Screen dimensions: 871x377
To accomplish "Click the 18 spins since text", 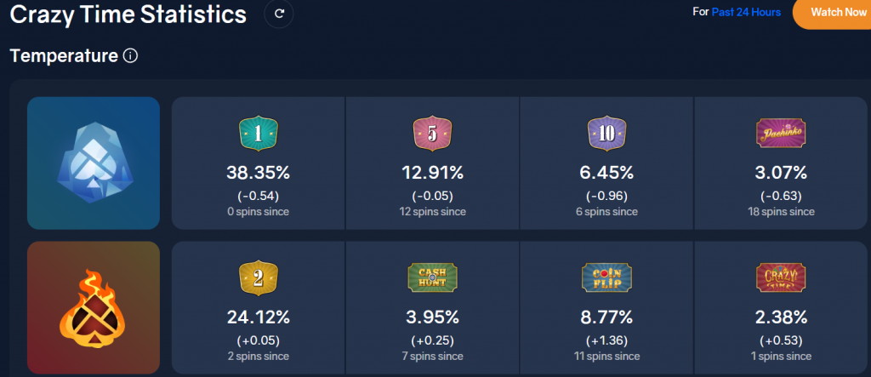I will [781, 211].
